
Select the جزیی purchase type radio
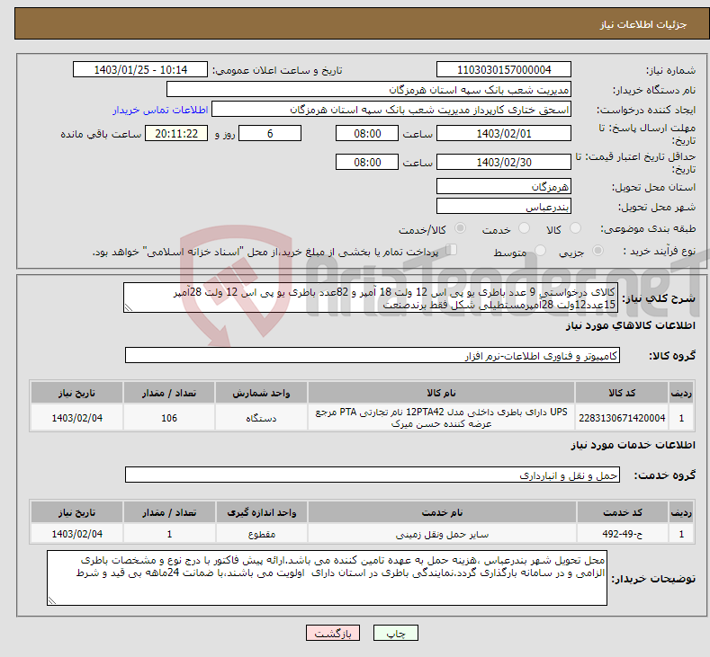coord(598,251)
